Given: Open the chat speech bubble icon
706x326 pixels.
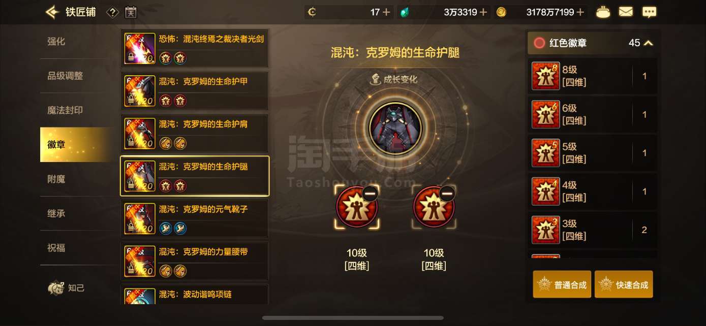Looking at the screenshot, I should [649, 12].
